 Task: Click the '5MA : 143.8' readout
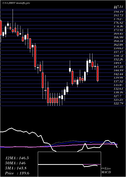tap(16, 168)
